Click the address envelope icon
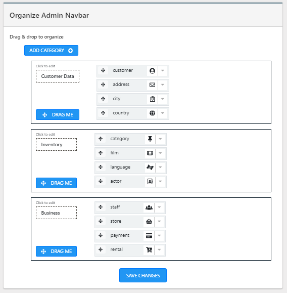287x293 pixels. (x=152, y=85)
